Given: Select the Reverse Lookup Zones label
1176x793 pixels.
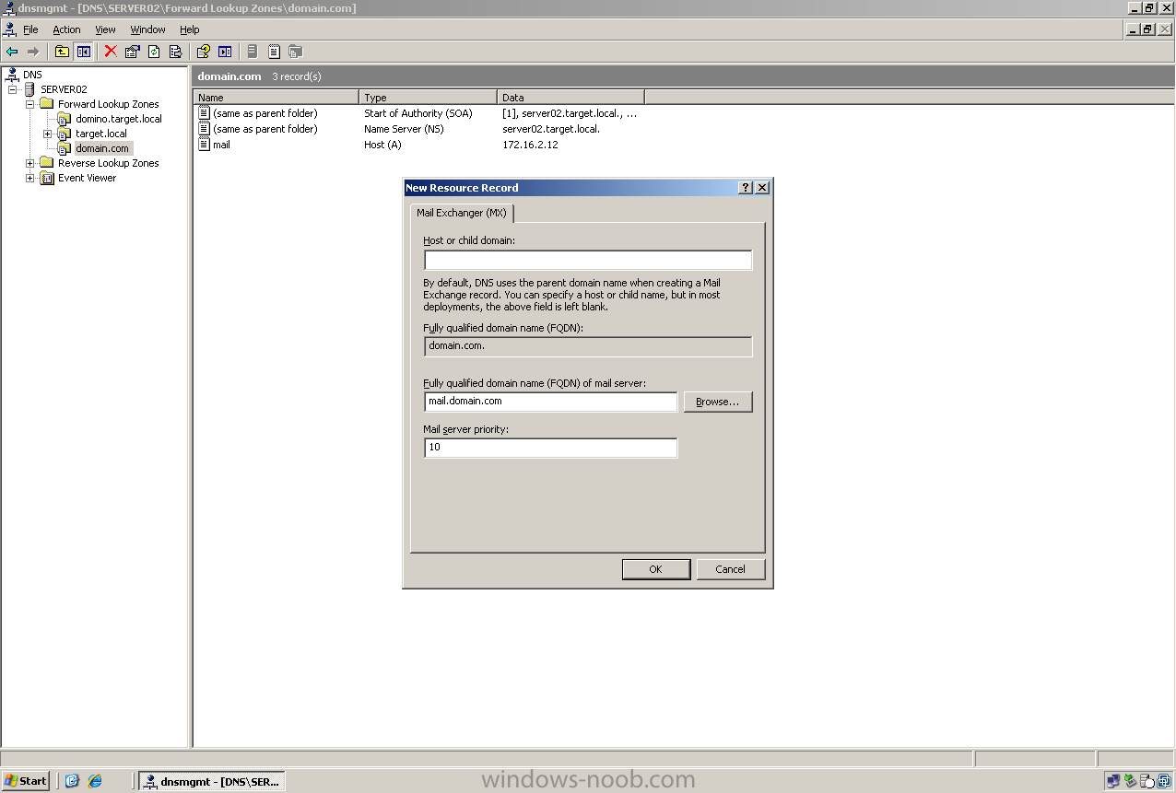Looking at the screenshot, I should pyautogui.click(x=108, y=163).
